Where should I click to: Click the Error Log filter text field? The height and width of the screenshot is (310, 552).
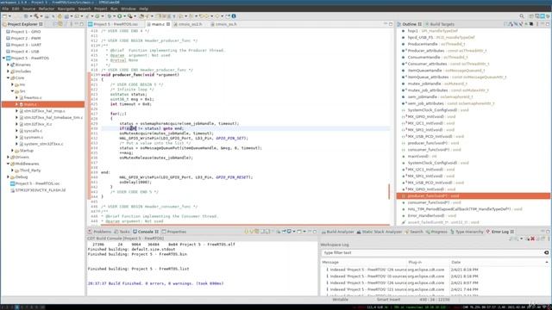pyautogui.click(x=432, y=252)
